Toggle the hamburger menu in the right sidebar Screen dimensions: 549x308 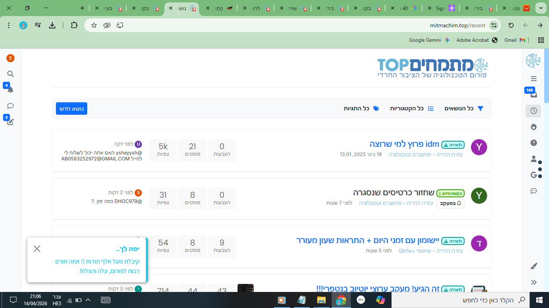click(x=533, y=79)
